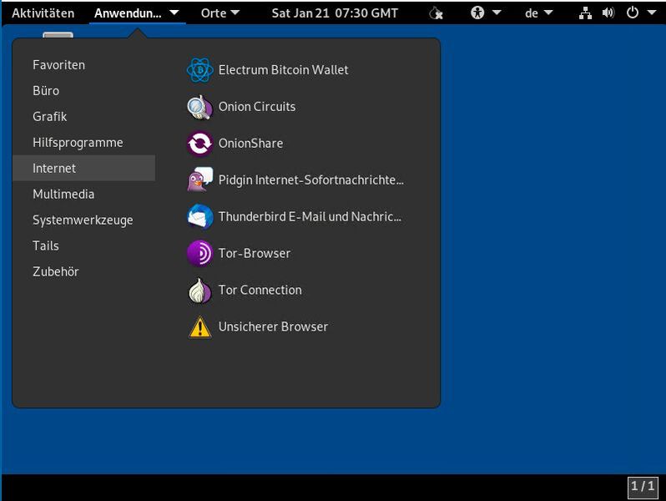The width and height of the screenshot is (666, 501).
Task: Click the OnionShare label
Action: point(250,144)
